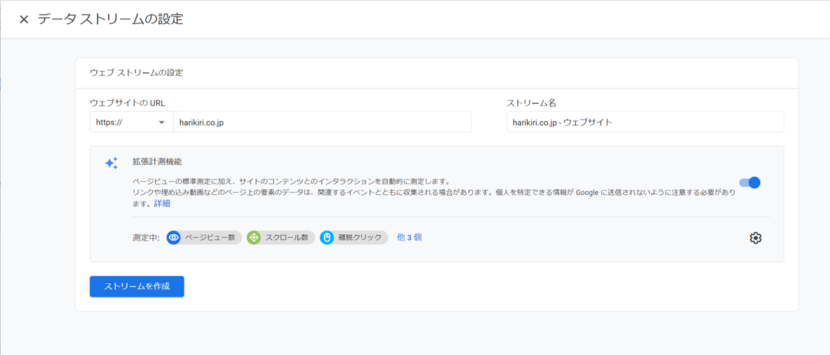Select the スクロール数 chip label
The height and width of the screenshot is (355, 830).
tap(285, 238)
